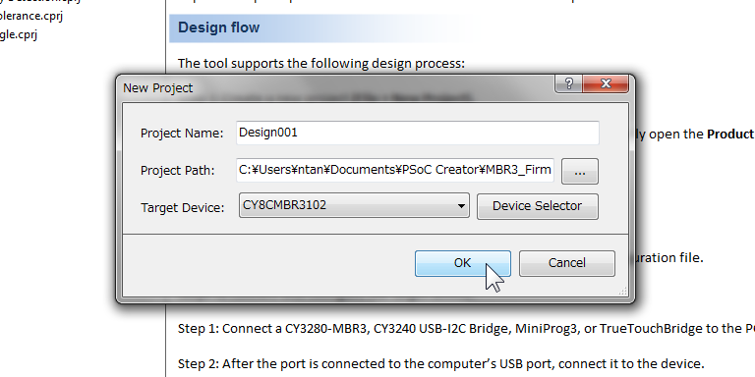
Task: Close the New Project dialog
Action: pos(606,83)
